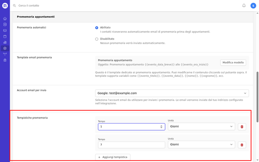Open Unità dropdown of first timing row

tap(201, 126)
